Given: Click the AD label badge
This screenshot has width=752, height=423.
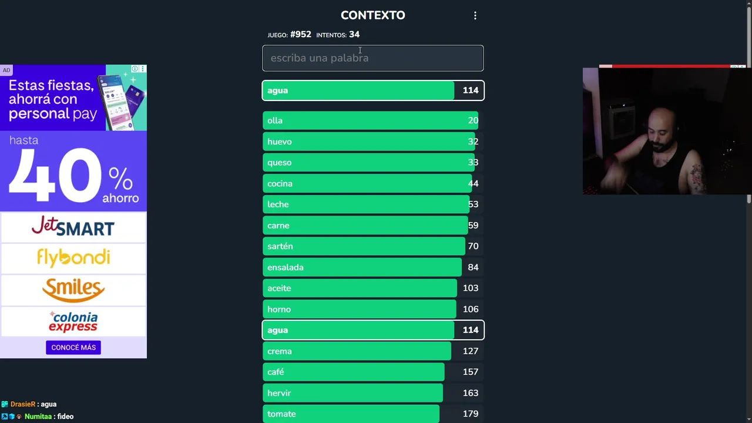Looking at the screenshot, I should pos(6,70).
